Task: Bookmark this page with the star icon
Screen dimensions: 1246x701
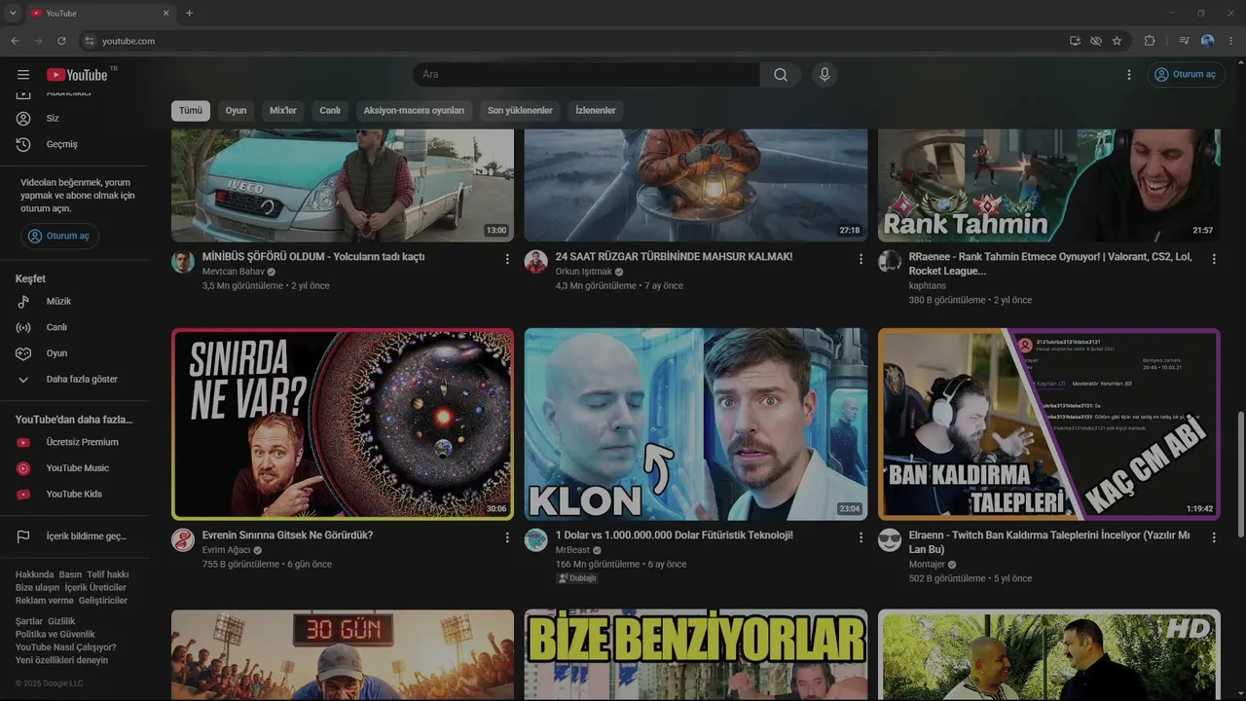Action: point(1117,41)
